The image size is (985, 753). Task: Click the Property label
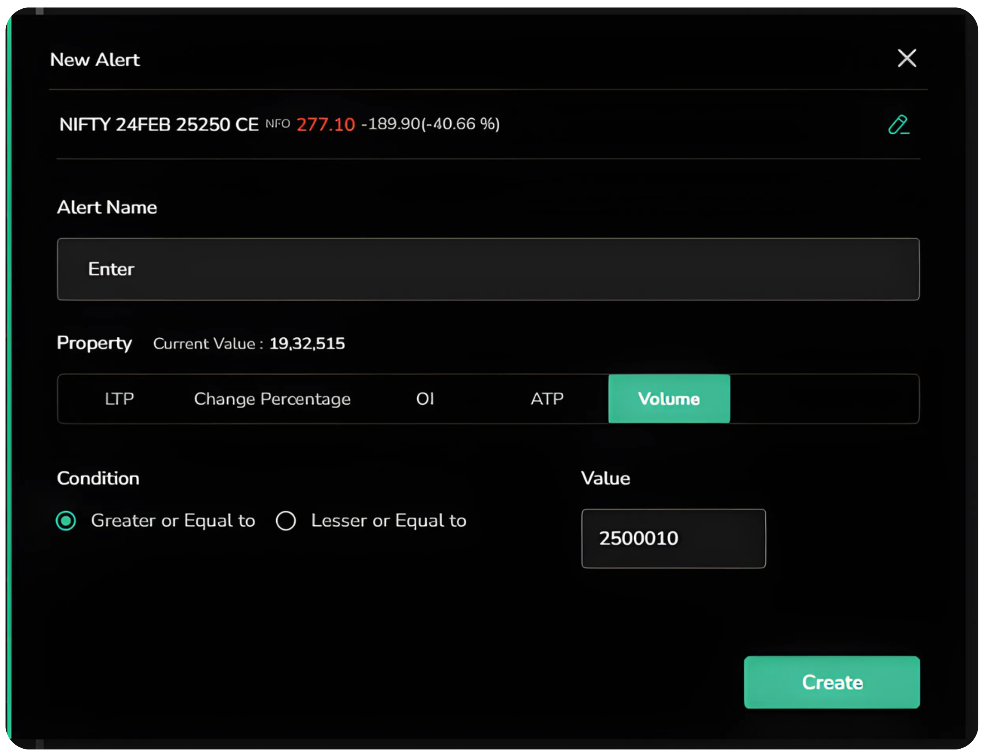(x=94, y=343)
